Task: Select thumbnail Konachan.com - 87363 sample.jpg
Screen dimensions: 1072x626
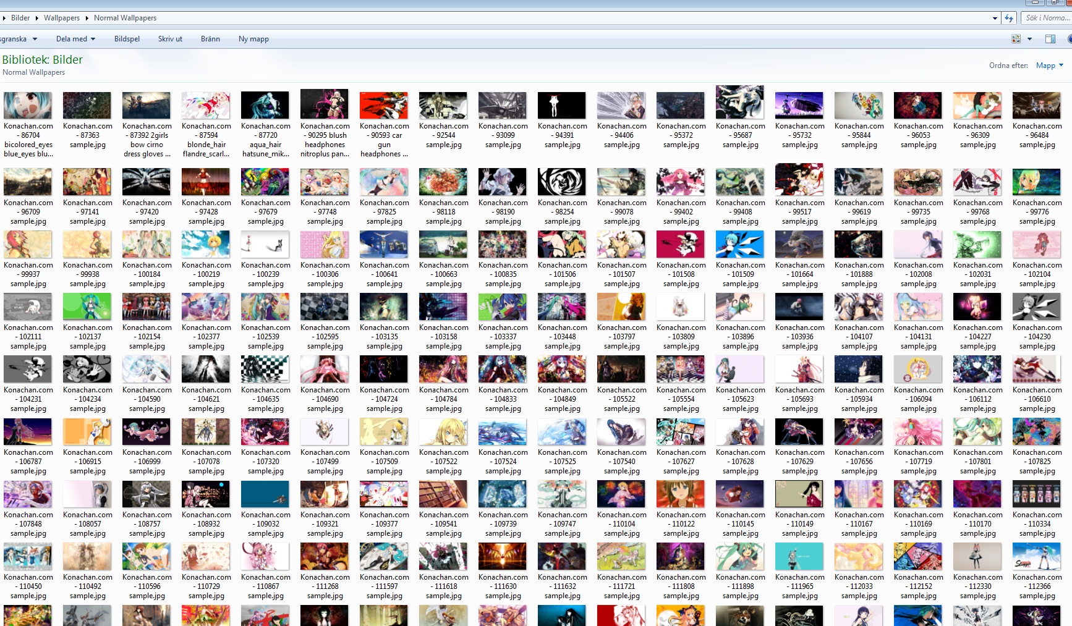Action: pyautogui.click(x=87, y=106)
